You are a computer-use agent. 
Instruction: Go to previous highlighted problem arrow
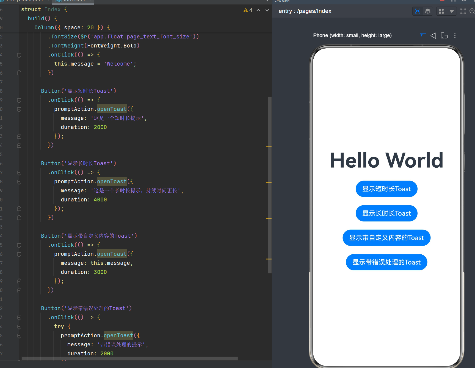click(x=258, y=10)
